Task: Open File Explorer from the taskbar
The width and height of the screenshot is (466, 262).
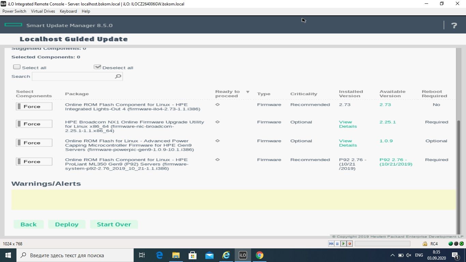Action: coord(176,255)
